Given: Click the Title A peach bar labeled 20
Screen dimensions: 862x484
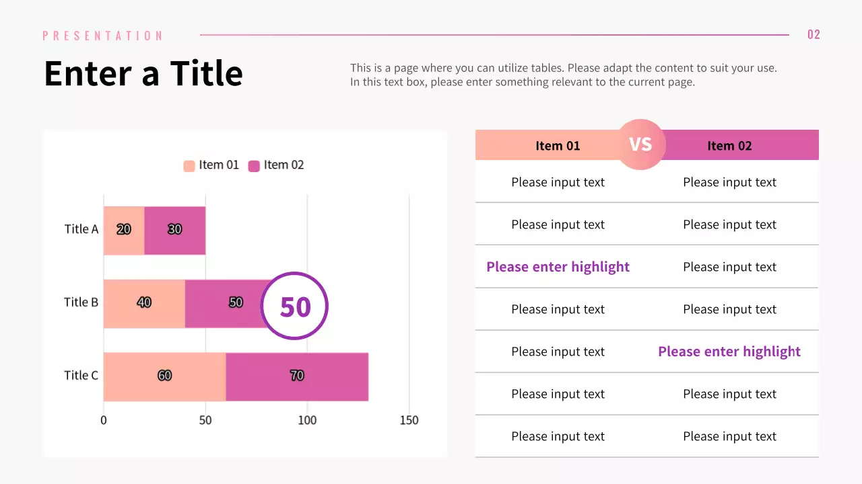Looking at the screenshot, I should [x=124, y=230].
